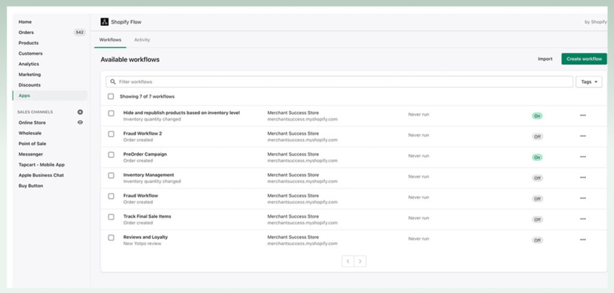Open Products in the sidebar
614x293 pixels.
[x=29, y=43]
